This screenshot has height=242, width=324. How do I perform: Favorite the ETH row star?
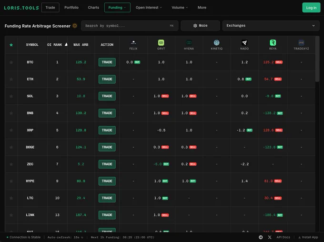click(11, 79)
